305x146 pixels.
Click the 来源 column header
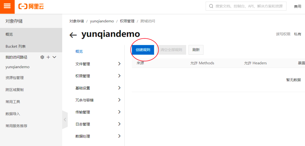[140, 63]
